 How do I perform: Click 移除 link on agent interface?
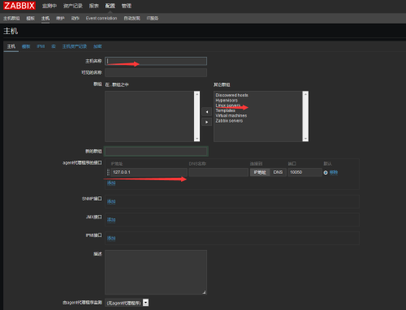[334, 173]
